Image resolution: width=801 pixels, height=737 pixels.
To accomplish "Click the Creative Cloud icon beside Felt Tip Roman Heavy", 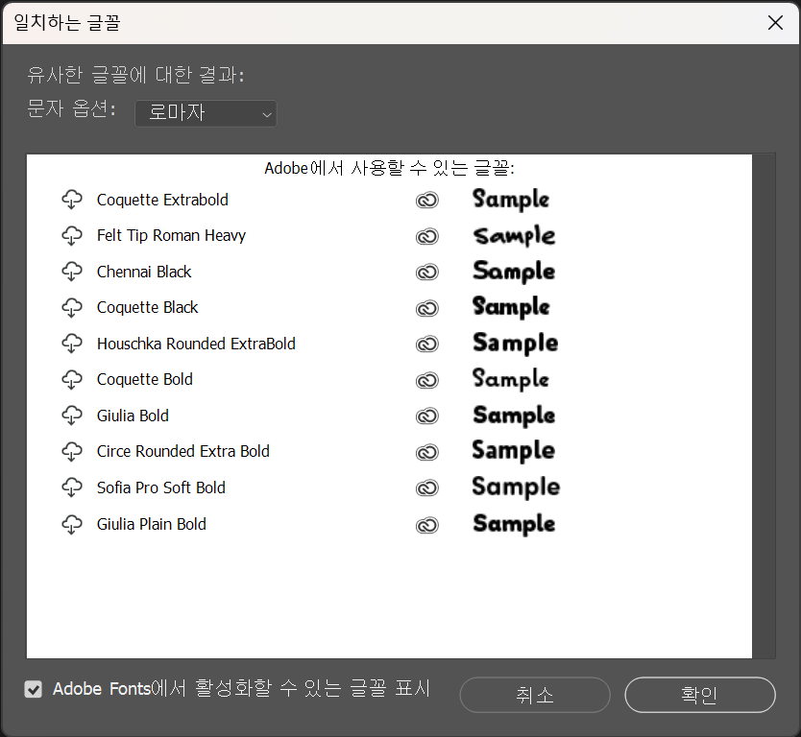I will 427,236.
